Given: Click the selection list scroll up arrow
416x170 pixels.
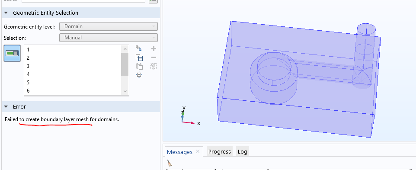Looking at the screenshot, I should click(125, 49).
